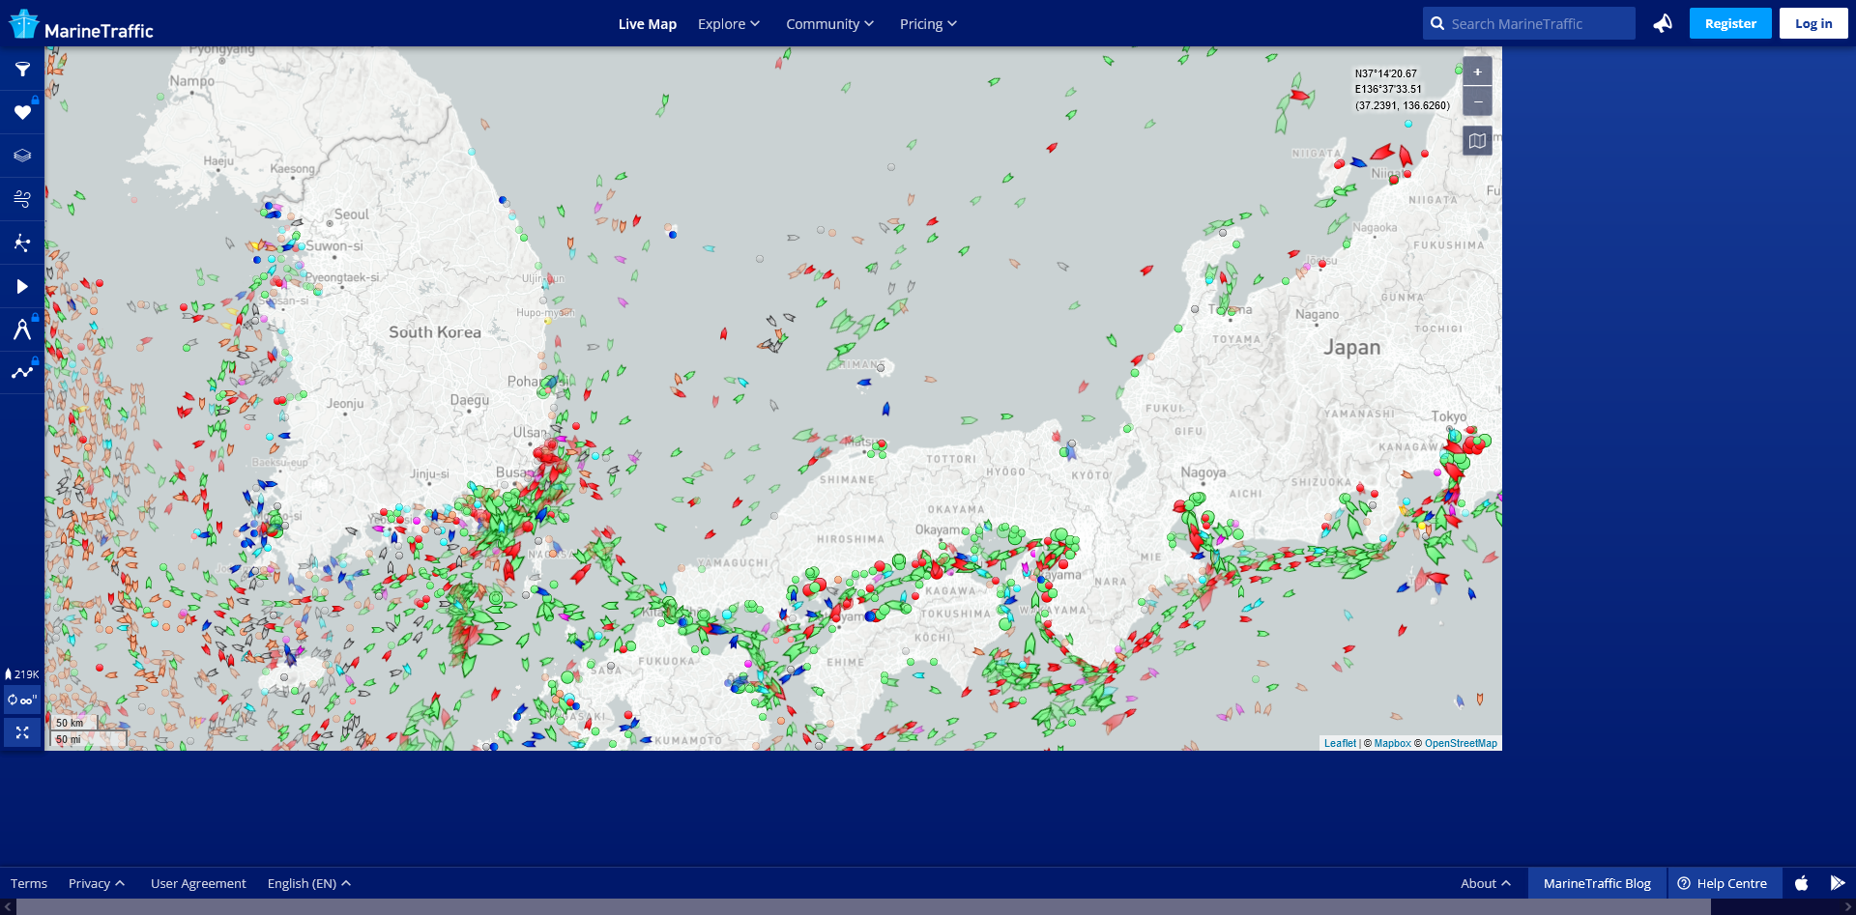Screen dimensions: 1856x915
Task: Open the MarineTraffic Blog
Action: [x=1597, y=883]
